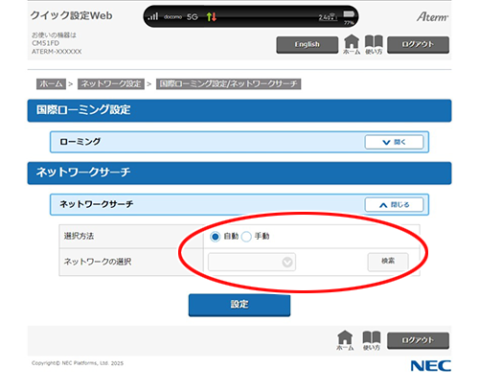The height and width of the screenshot is (391, 479).
Task: Go to ネットワーク設定 breadcrumb
Action: point(111,84)
